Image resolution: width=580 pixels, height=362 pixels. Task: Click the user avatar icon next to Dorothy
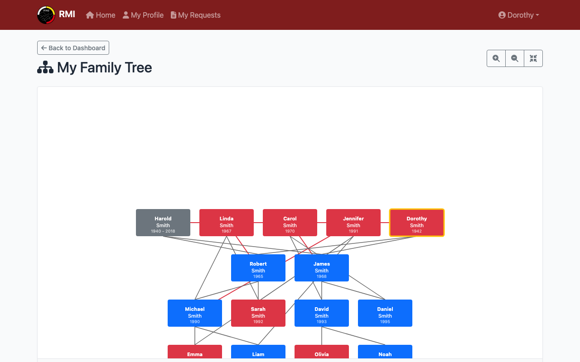(x=502, y=15)
